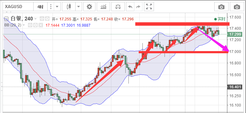Expand the 白银, 240 legend dropdown arrow
The width and height of the screenshot is (246, 113).
pyautogui.click(x=36, y=19)
